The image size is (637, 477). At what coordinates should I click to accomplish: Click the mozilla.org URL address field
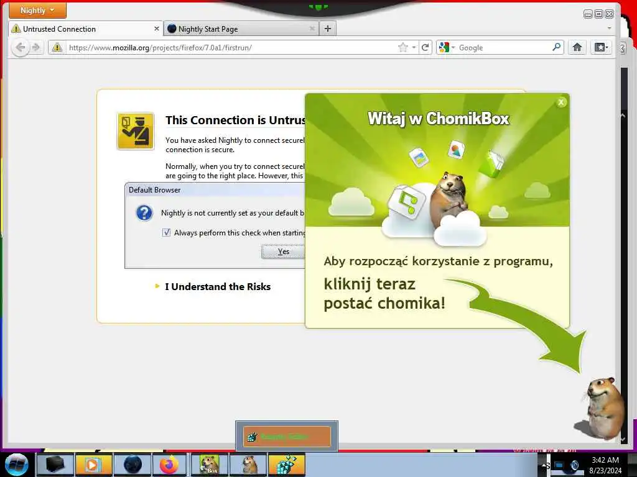point(231,47)
